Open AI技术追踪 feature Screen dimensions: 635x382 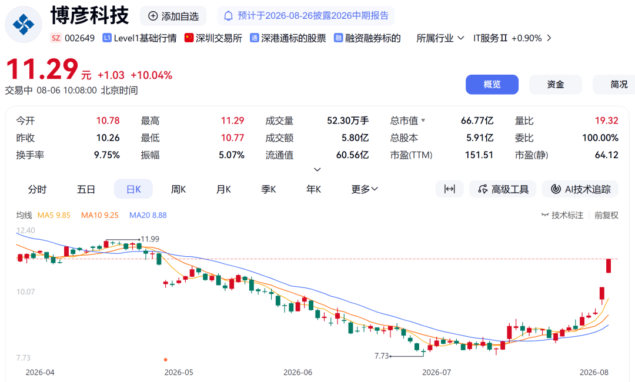tap(580, 189)
